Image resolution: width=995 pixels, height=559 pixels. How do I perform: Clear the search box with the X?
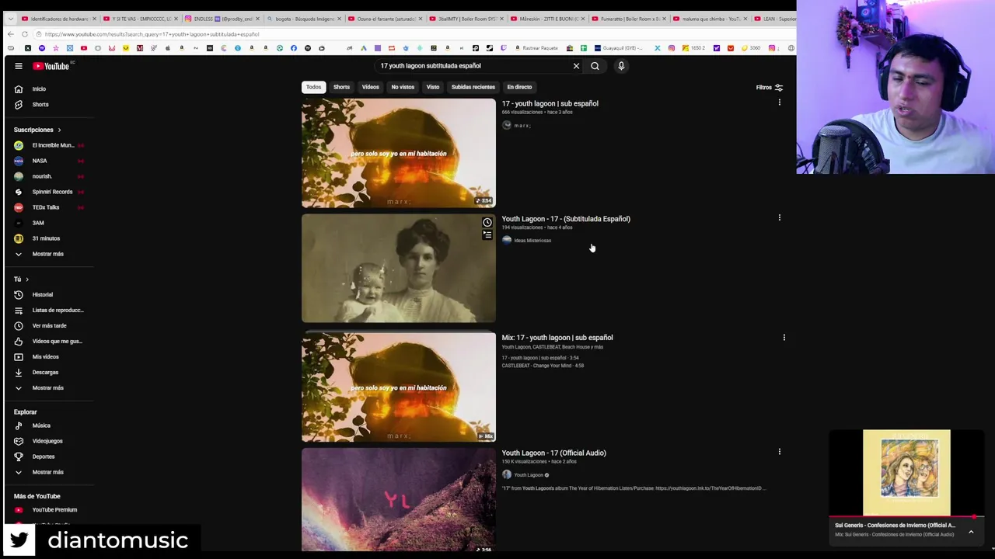coord(576,66)
